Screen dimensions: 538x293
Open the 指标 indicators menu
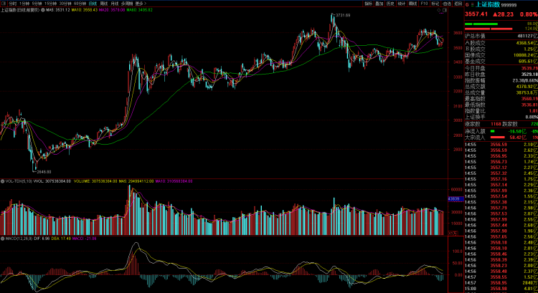(x=368, y=4)
